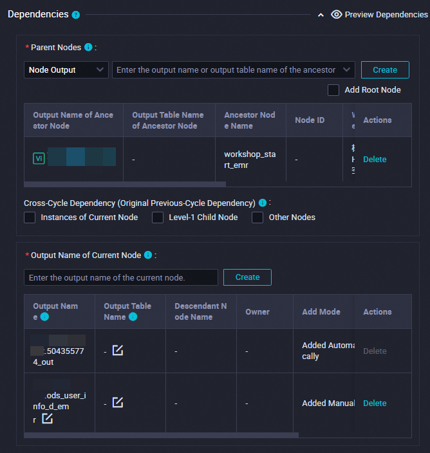Click Create button for Parent Nodes
Image resolution: width=430 pixels, height=453 pixels.
tap(385, 70)
